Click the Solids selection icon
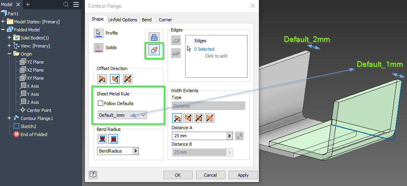The image size is (407, 186). click(98, 48)
